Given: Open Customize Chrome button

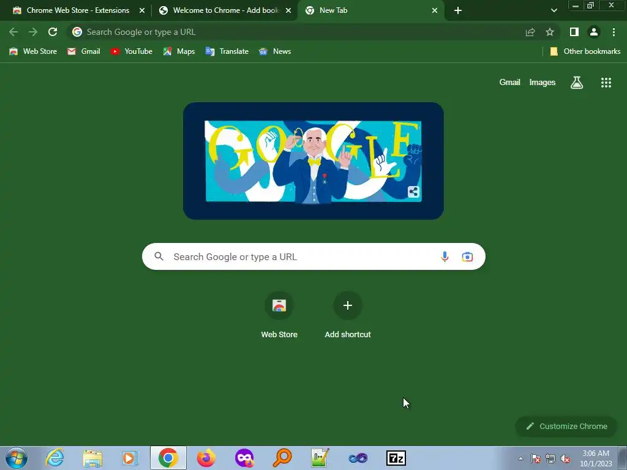Looking at the screenshot, I should pyautogui.click(x=566, y=426).
